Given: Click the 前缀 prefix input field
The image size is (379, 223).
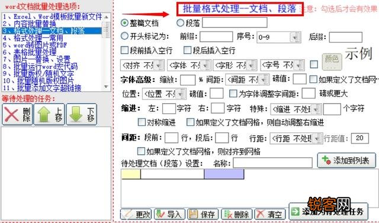Looking at the screenshot, I should (216, 37).
